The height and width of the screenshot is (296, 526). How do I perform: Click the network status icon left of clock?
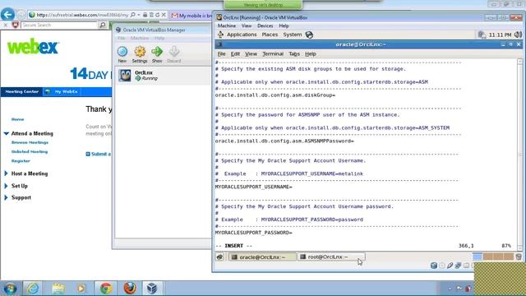[x=482, y=35]
